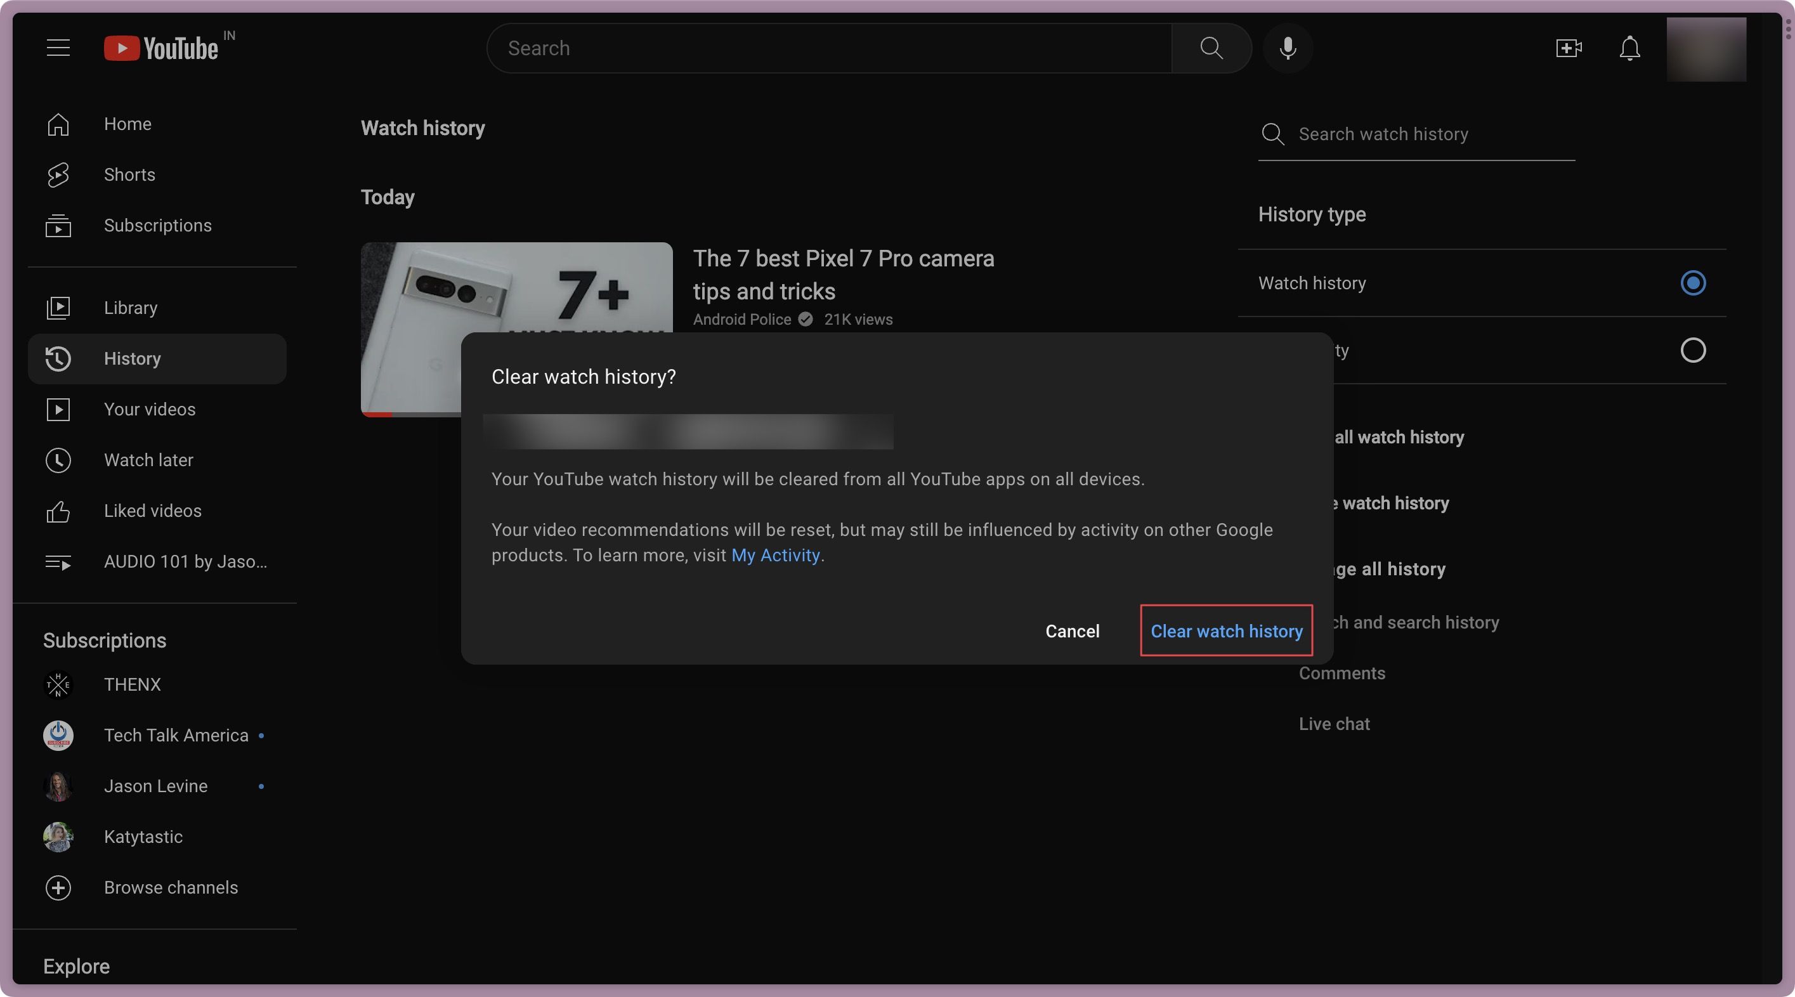The height and width of the screenshot is (997, 1795).
Task: Click the YouTube Home icon
Action: (x=58, y=124)
